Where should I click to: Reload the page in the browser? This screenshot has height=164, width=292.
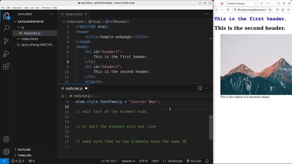[x=228, y=10]
